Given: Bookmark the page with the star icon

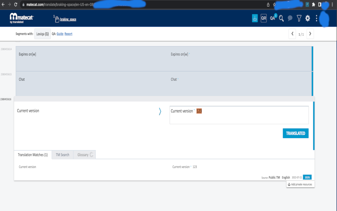Looking at the screenshot, I should click(x=274, y=4).
